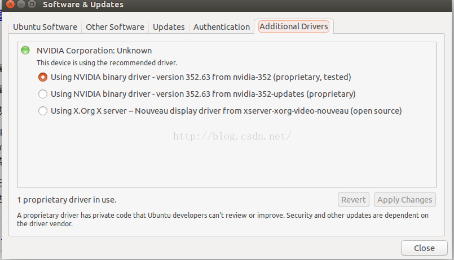Viewport: 454px width, 260px height.
Task: Click the recommended driver status text
Action: [x=107, y=62]
